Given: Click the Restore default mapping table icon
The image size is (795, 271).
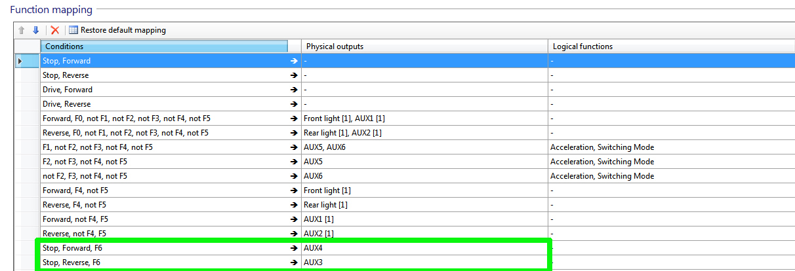Looking at the screenshot, I should click(x=73, y=30).
